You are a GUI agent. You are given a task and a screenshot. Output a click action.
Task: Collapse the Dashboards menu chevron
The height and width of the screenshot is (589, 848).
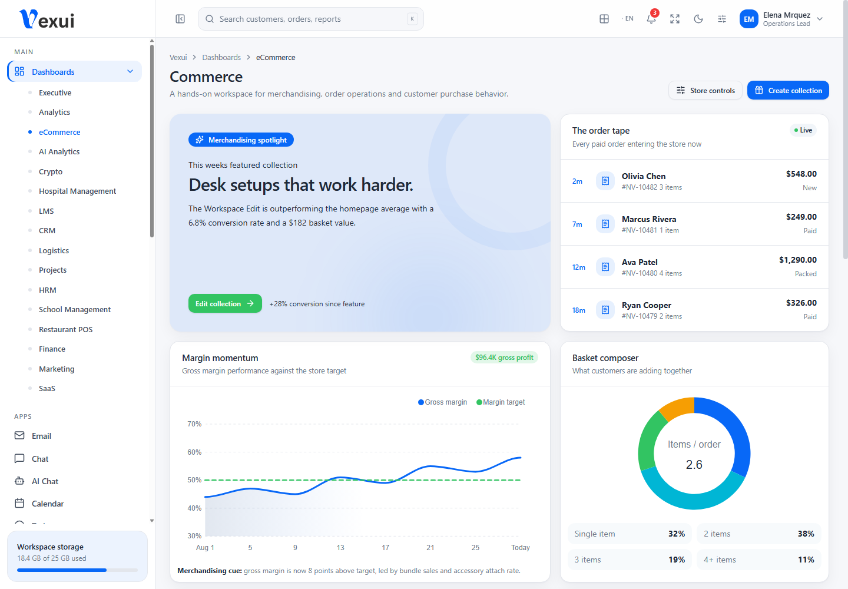coord(130,71)
